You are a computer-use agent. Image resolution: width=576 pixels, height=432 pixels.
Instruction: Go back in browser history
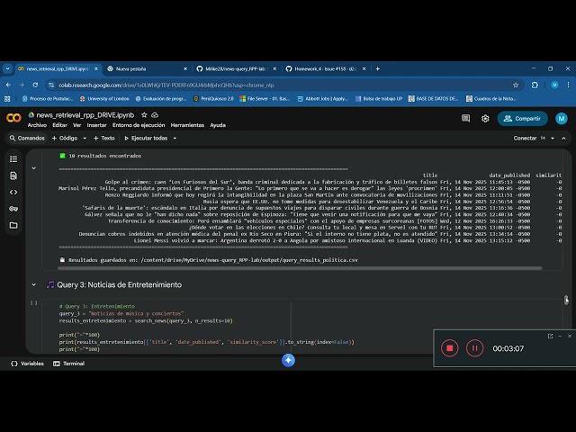pos(8,85)
